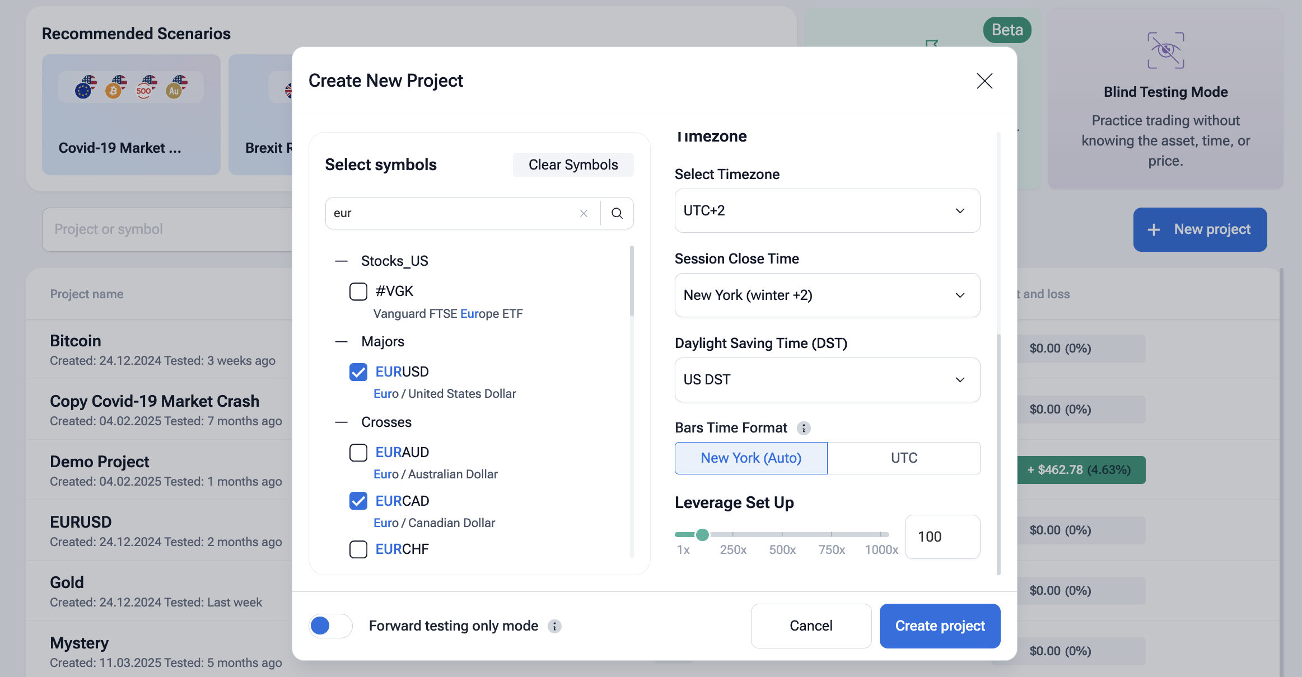Click the search magnifier icon in symbols box
This screenshot has width=1302, height=677.
point(617,213)
